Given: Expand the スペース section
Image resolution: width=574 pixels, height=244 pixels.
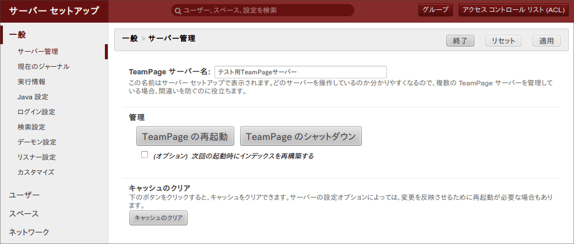Looking at the screenshot, I should tap(24, 213).
